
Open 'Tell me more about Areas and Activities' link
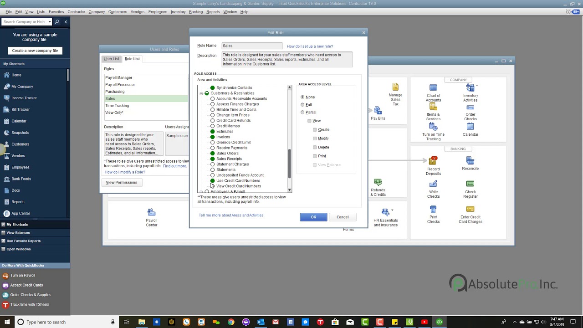click(231, 215)
